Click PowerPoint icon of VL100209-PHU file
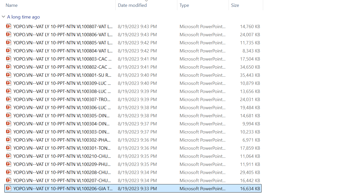352x193 pixels. [x=9, y=164]
